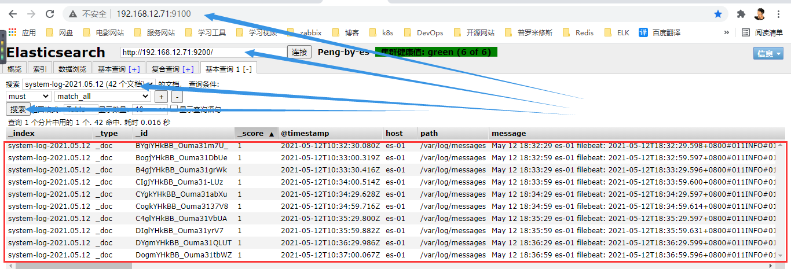Open the 开源网站 bookmark folder

[x=474, y=32]
